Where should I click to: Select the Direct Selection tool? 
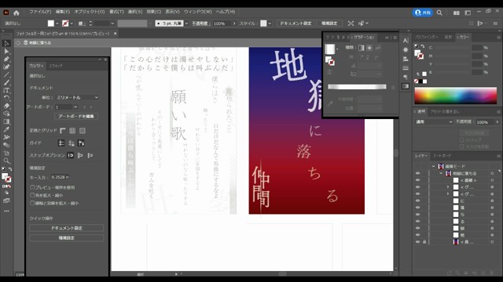6,51
